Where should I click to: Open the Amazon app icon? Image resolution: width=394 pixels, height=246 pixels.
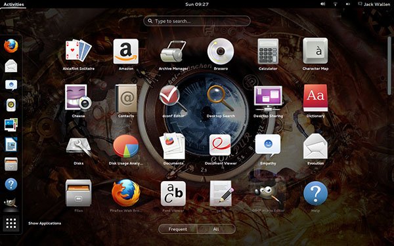point(125,51)
